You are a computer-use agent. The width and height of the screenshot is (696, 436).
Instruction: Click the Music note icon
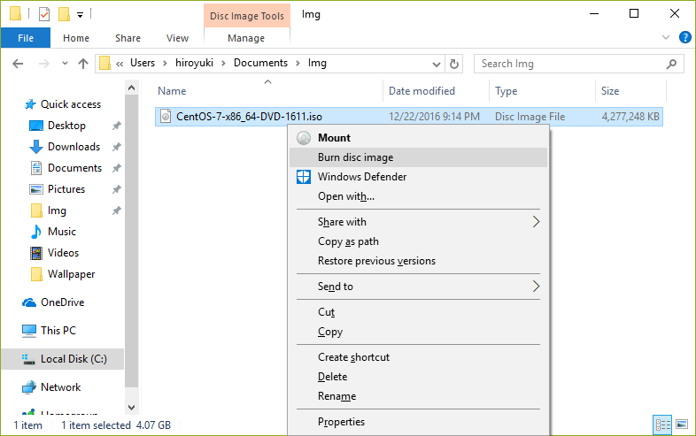point(36,232)
